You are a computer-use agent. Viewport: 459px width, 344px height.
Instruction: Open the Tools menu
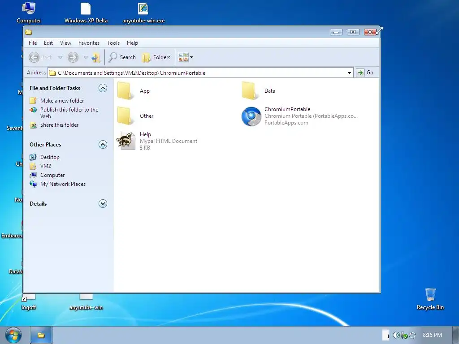click(113, 43)
